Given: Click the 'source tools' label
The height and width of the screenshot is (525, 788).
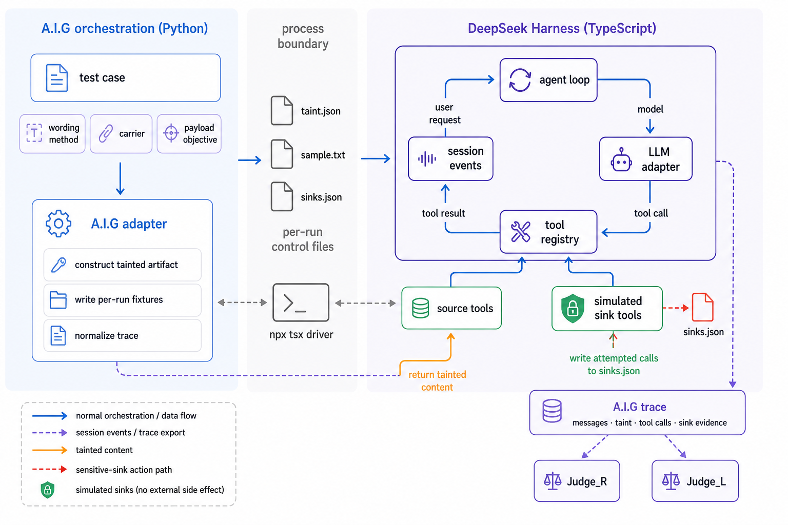Looking at the screenshot, I should 465,308.
